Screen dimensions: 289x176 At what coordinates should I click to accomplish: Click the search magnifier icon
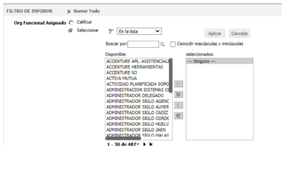[162, 44]
